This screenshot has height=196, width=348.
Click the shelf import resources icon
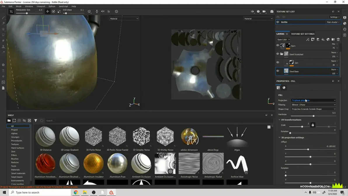[29, 121]
